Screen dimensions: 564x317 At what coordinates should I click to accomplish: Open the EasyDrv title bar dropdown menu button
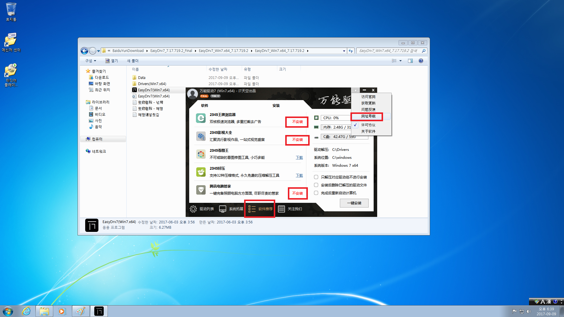pos(355,90)
